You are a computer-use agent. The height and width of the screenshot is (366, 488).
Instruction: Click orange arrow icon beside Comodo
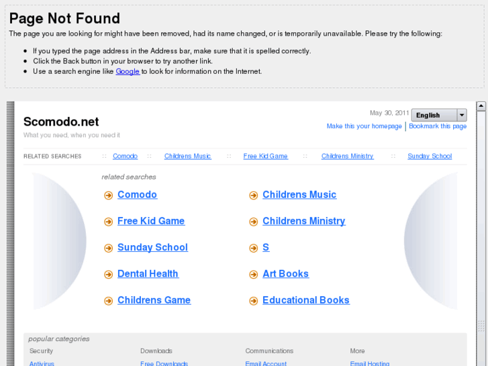108,195
